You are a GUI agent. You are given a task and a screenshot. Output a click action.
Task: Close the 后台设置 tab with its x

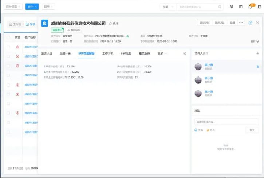(x=19, y=7)
